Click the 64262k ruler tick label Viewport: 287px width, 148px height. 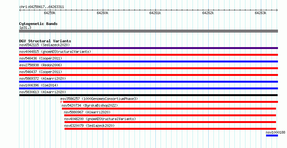tap(208, 13)
